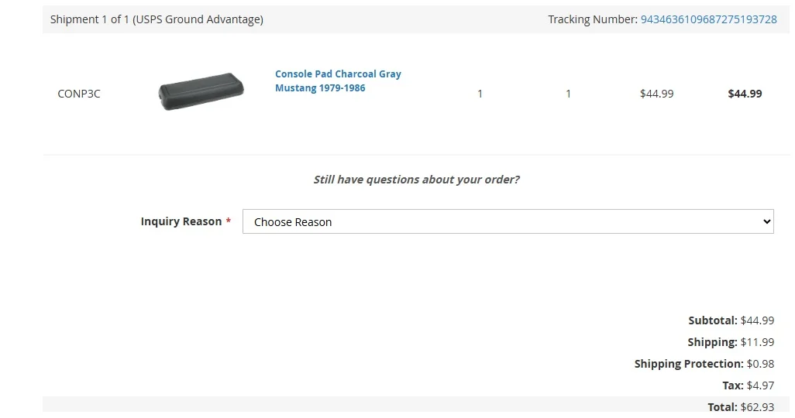Click the bold $44.99 line total
This screenshot has height=418, width=795.
(745, 94)
